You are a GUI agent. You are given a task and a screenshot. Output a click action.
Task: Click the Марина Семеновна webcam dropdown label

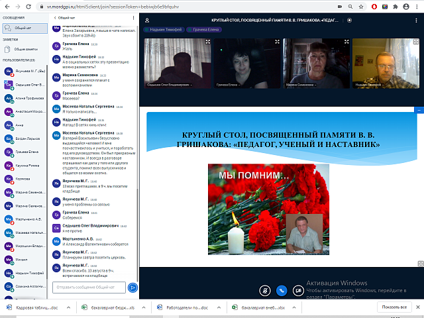pyautogui.click(x=301, y=85)
